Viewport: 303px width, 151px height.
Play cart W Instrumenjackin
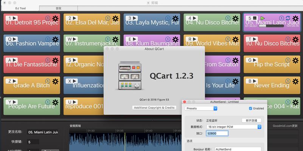[75, 39]
